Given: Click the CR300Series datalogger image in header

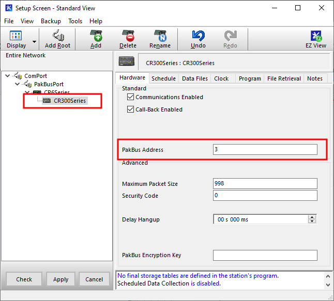Looking at the screenshot, I should pos(127,61).
